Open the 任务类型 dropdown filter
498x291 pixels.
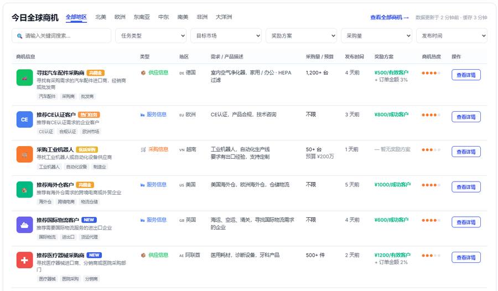[x=151, y=36]
